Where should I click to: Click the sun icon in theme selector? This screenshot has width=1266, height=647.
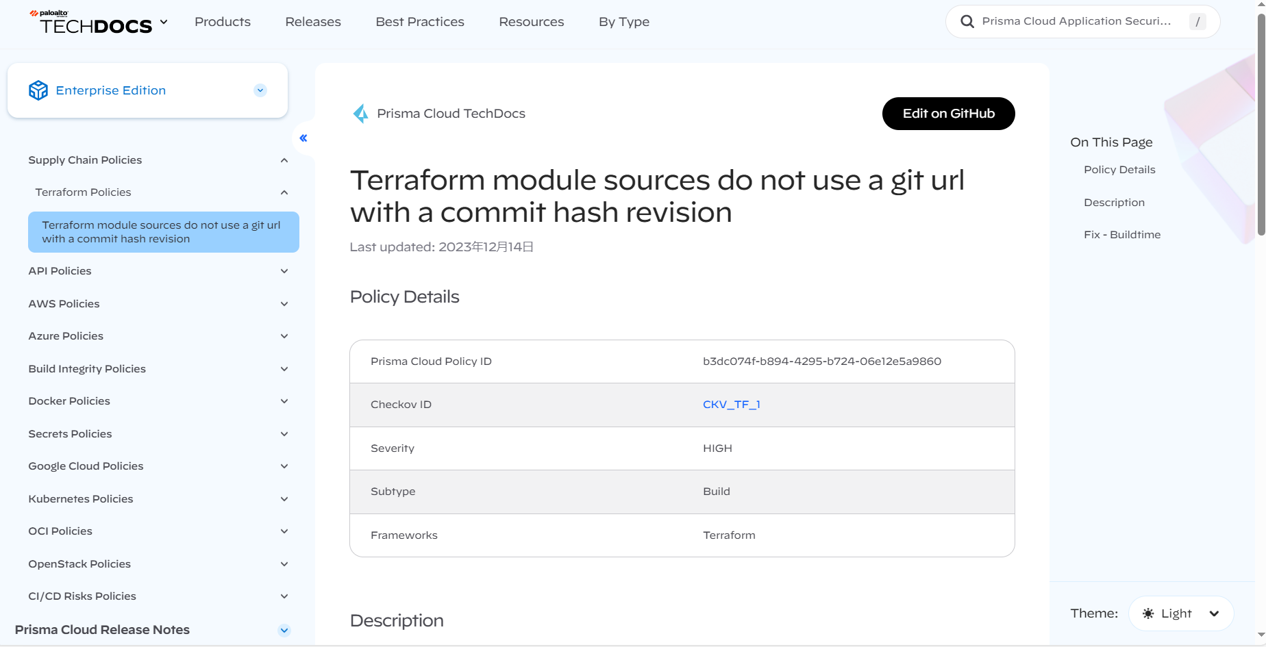[1148, 613]
